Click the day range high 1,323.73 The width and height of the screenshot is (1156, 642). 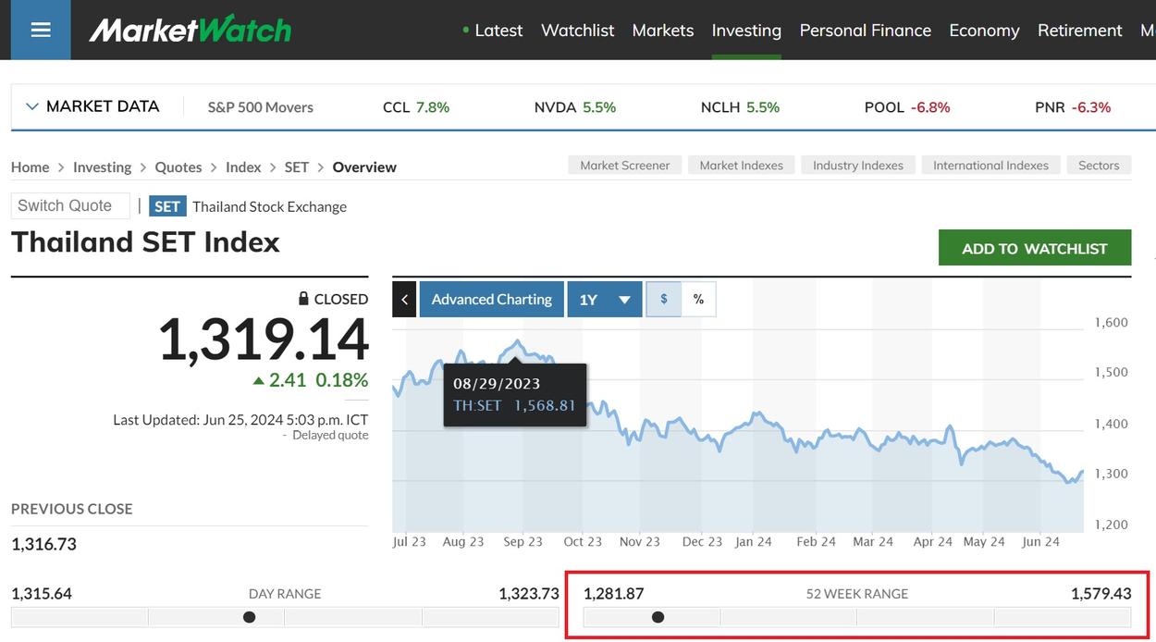529,594
